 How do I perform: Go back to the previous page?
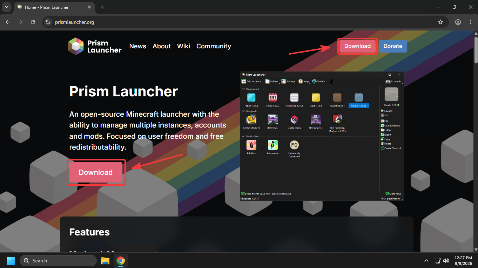coord(8,22)
